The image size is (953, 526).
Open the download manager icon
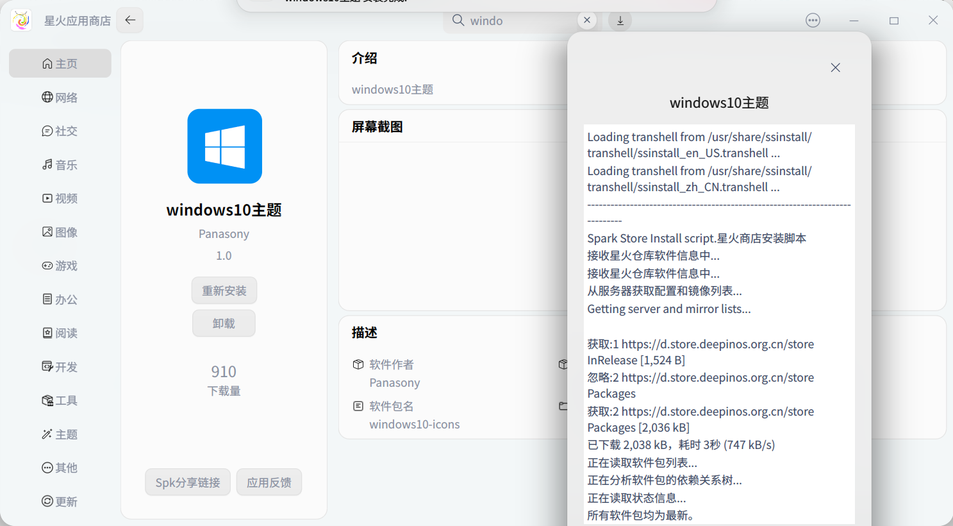click(x=619, y=21)
